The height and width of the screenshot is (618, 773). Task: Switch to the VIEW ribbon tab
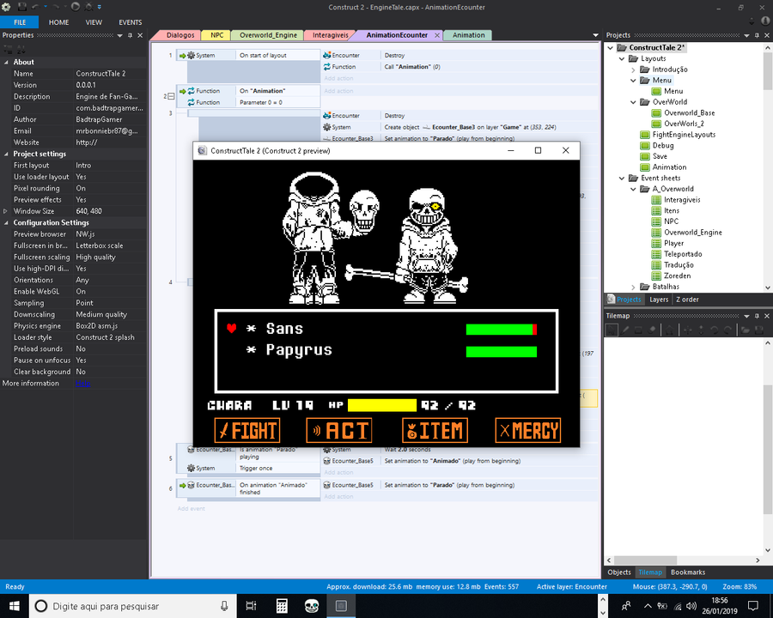pos(94,22)
